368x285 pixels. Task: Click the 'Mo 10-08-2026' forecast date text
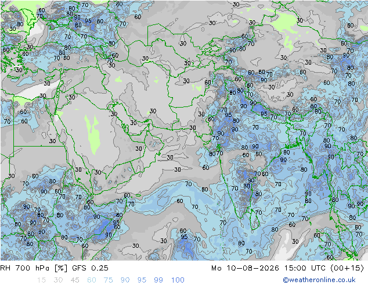pyautogui.click(x=245, y=268)
